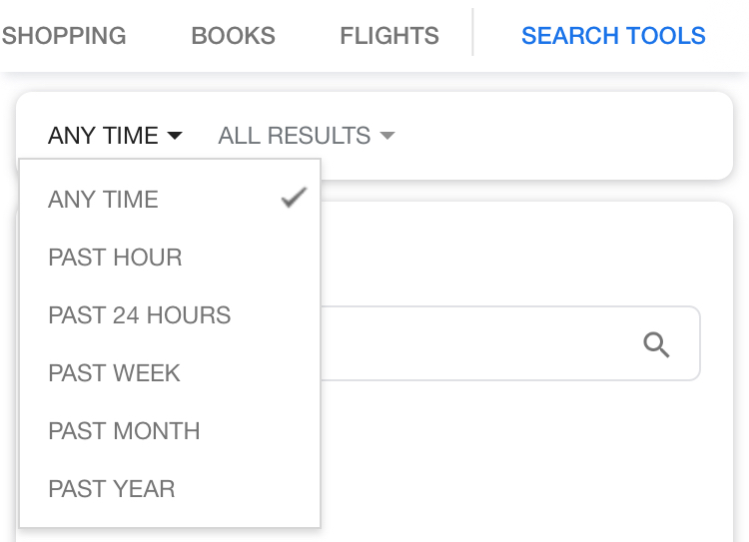Viewport: 749px width, 542px height.
Task: Click the arrow beside ALL RESULTS filter
Action: tap(387, 136)
